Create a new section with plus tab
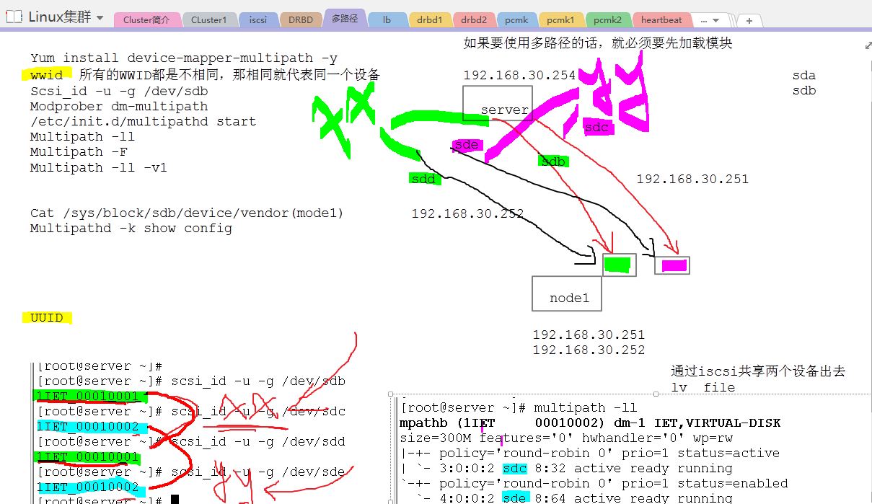The image size is (872, 504). pyautogui.click(x=749, y=21)
